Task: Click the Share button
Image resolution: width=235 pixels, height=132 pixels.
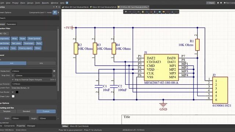Action: pyautogui.click(x=210, y=3)
